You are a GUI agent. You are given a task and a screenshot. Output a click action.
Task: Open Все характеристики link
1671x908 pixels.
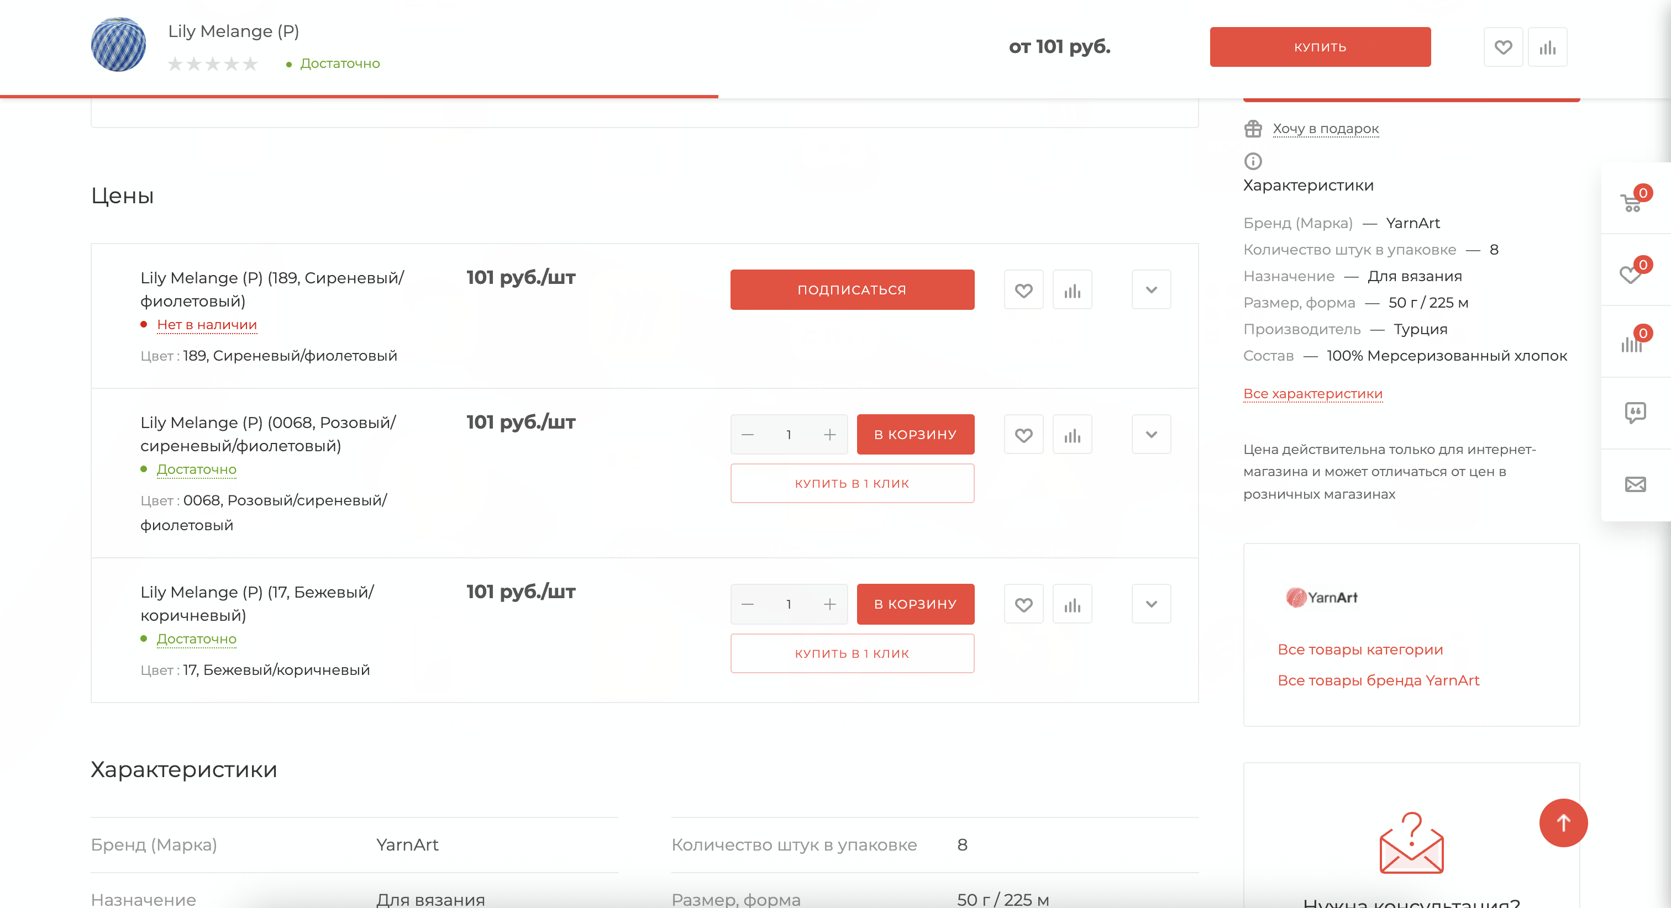(1312, 394)
